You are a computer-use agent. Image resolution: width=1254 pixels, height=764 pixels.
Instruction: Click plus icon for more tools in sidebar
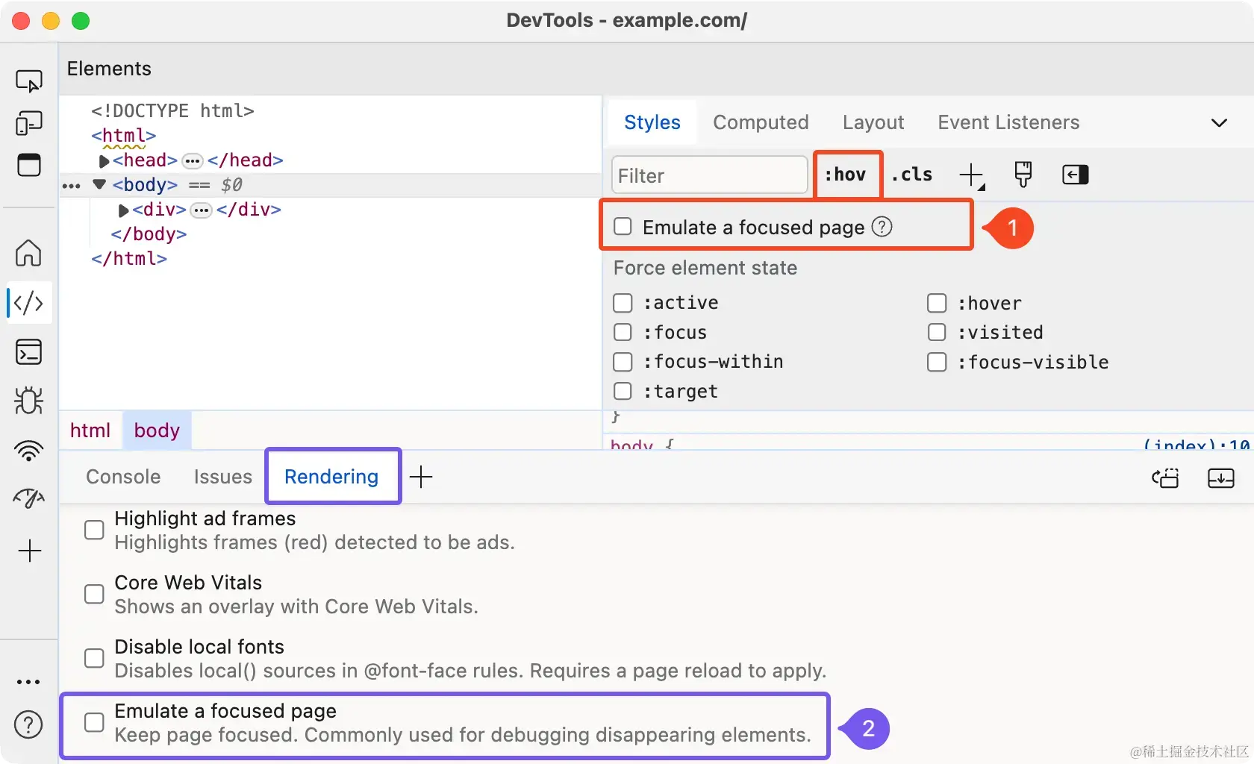pyautogui.click(x=29, y=551)
